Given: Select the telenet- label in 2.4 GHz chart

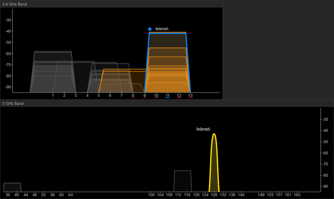Looking at the screenshot, I should coord(162,29).
